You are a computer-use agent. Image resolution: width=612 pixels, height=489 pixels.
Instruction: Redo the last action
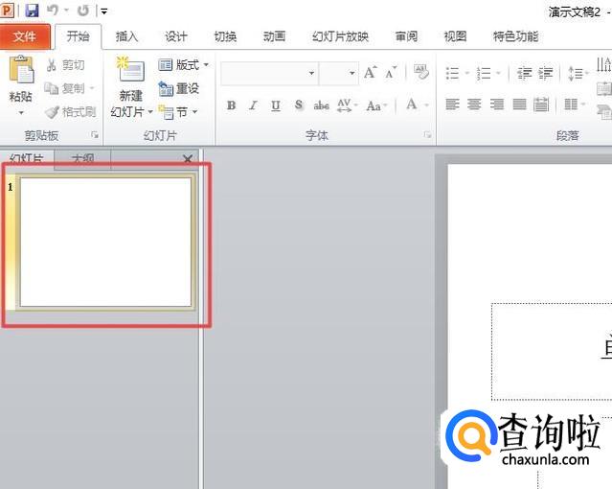pyautogui.click(x=83, y=11)
